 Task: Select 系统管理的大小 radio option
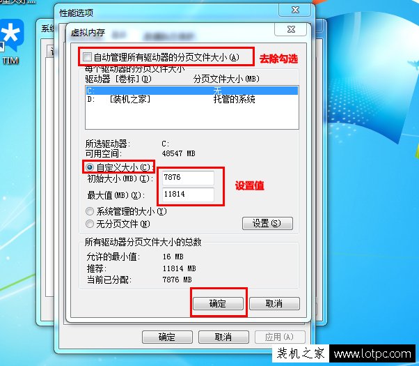90,211
